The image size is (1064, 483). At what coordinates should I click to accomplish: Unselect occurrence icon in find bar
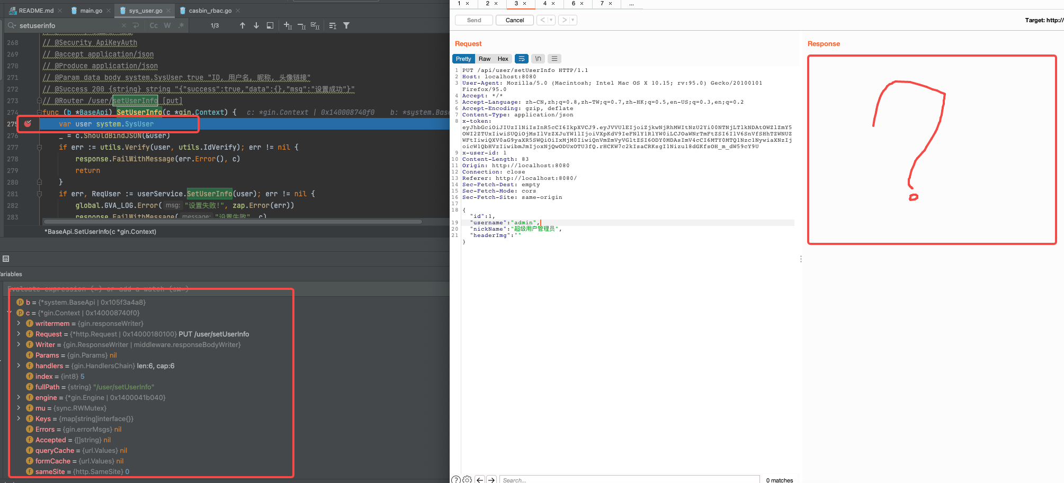pyautogui.click(x=301, y=25)
